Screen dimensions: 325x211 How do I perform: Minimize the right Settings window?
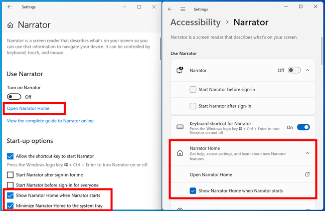point(286,7)
